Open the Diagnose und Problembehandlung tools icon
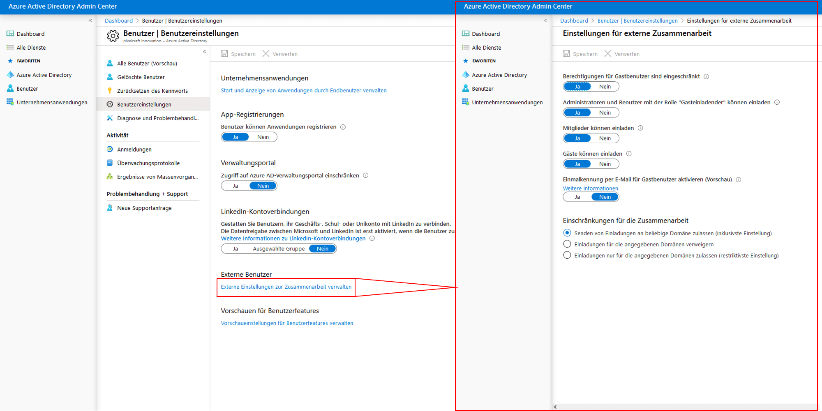This screenshot has height=411, width=822. 110,118
